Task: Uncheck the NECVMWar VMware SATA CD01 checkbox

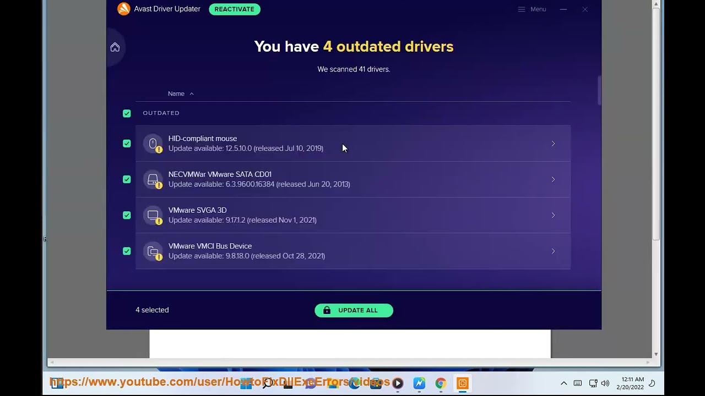Action: tap(127, 179)
